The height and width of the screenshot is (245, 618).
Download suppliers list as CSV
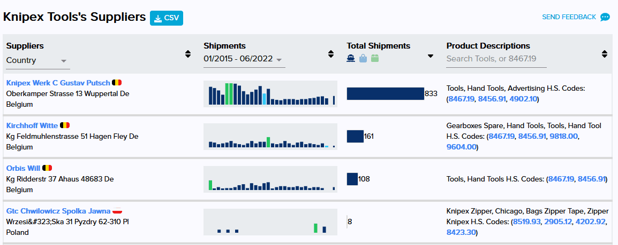point(167,18)
